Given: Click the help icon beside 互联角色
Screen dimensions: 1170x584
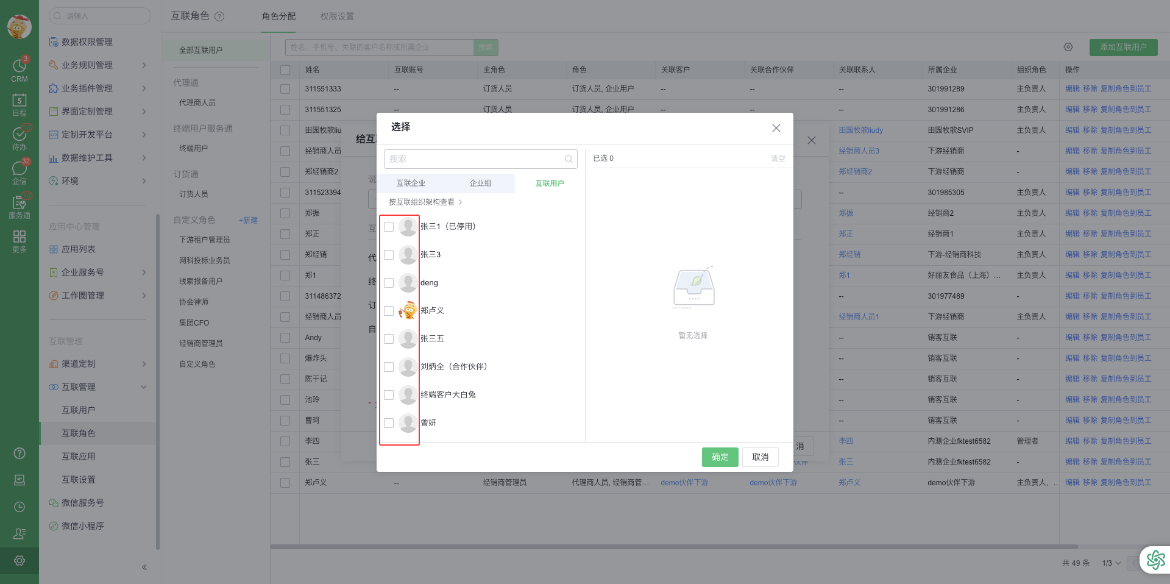Looking at the screenshot, I should [x=220, y=16].
